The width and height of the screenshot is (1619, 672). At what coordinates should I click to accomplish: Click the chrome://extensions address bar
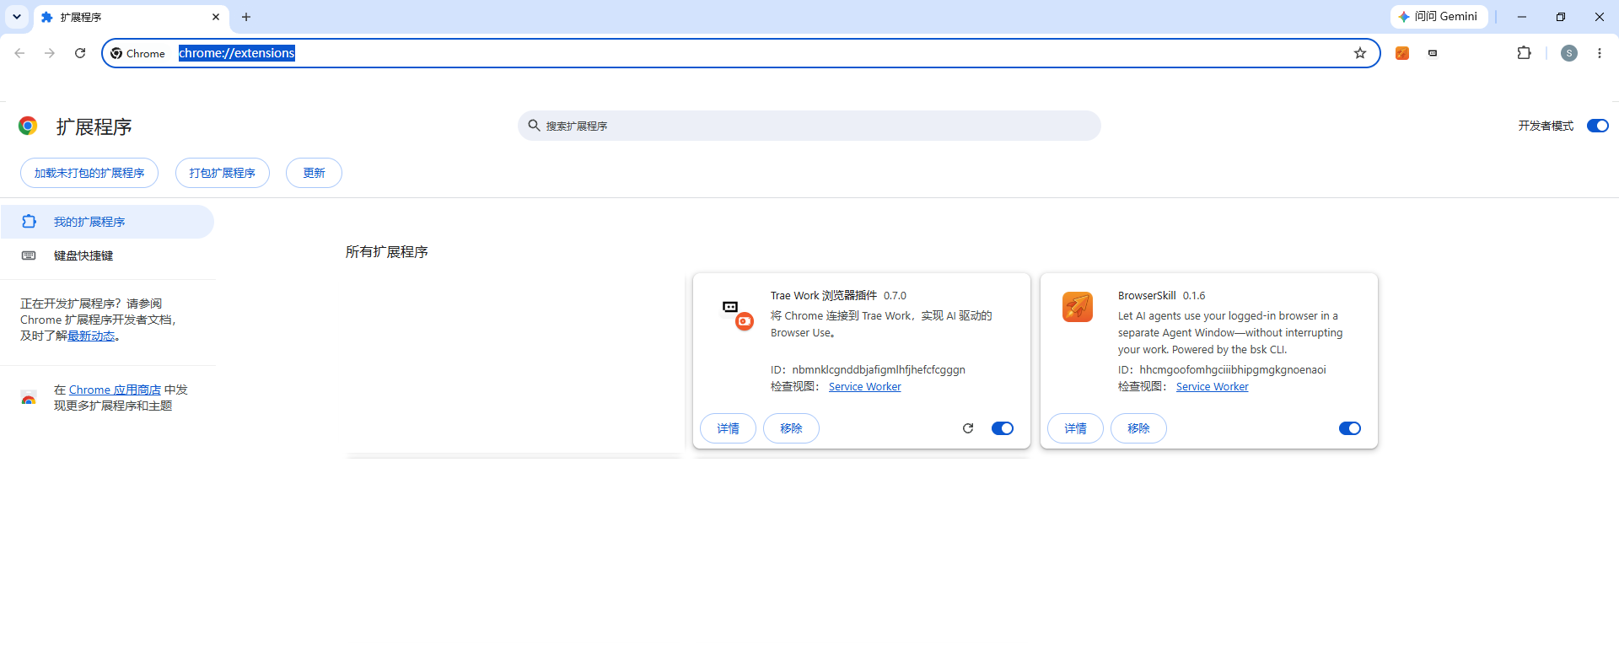click(x=742, y=53)
